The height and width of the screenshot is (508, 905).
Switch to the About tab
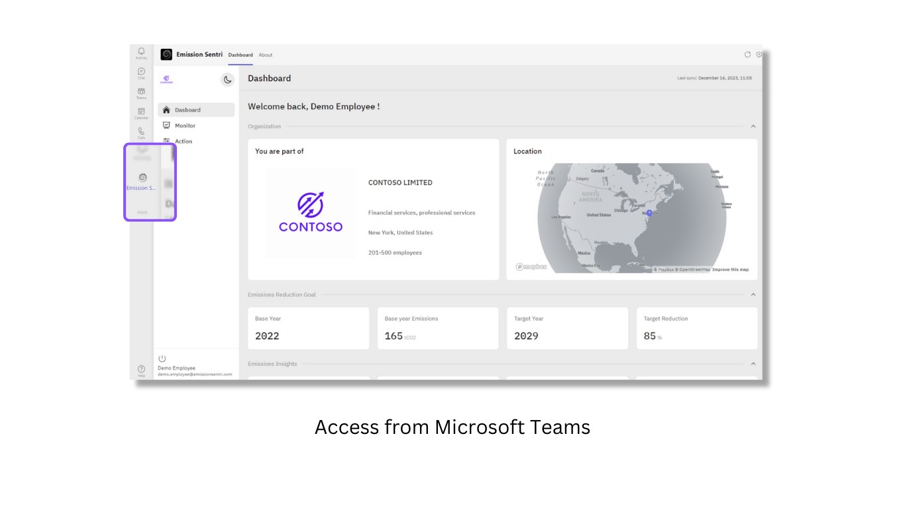[x=266, y=55]
